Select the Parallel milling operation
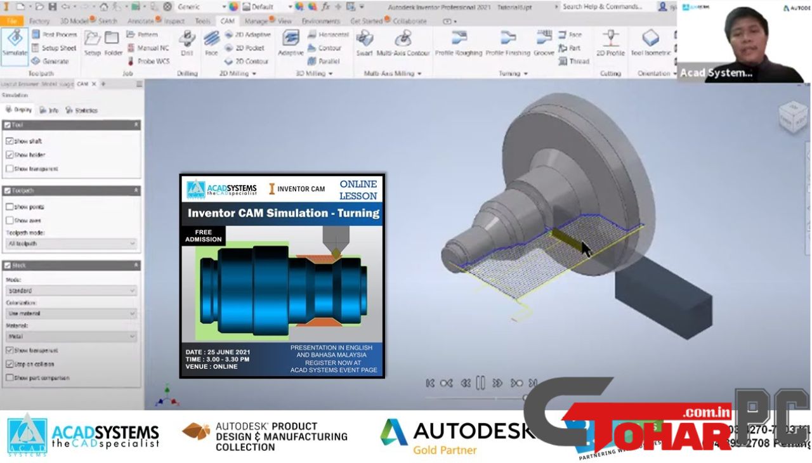812x463 pixels. tap(324, 61)
